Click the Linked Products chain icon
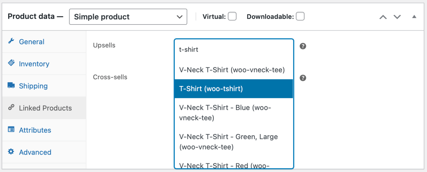427x172 pixels. (x=11, y=107)
